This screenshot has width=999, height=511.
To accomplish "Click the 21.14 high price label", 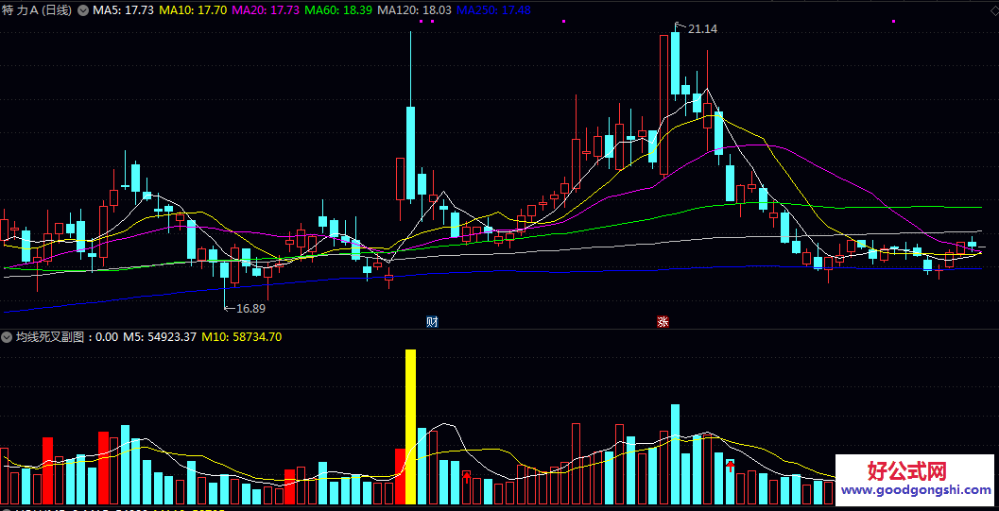I will click(703, 28).
